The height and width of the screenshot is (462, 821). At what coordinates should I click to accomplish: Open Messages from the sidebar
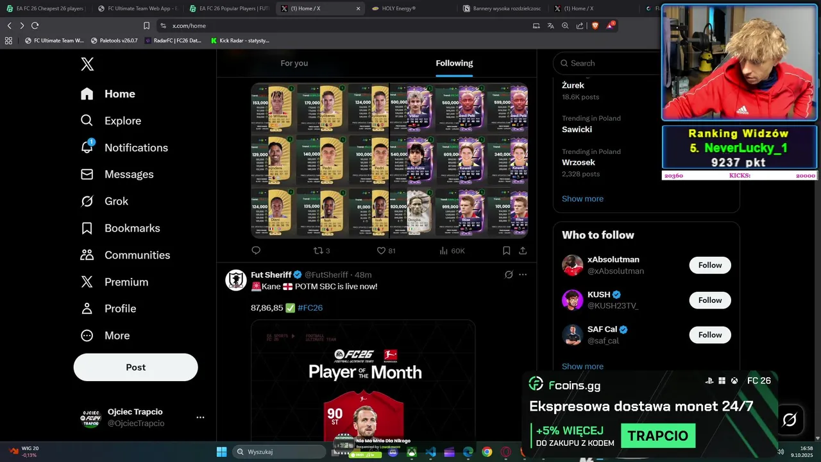(x=117, y=175)
